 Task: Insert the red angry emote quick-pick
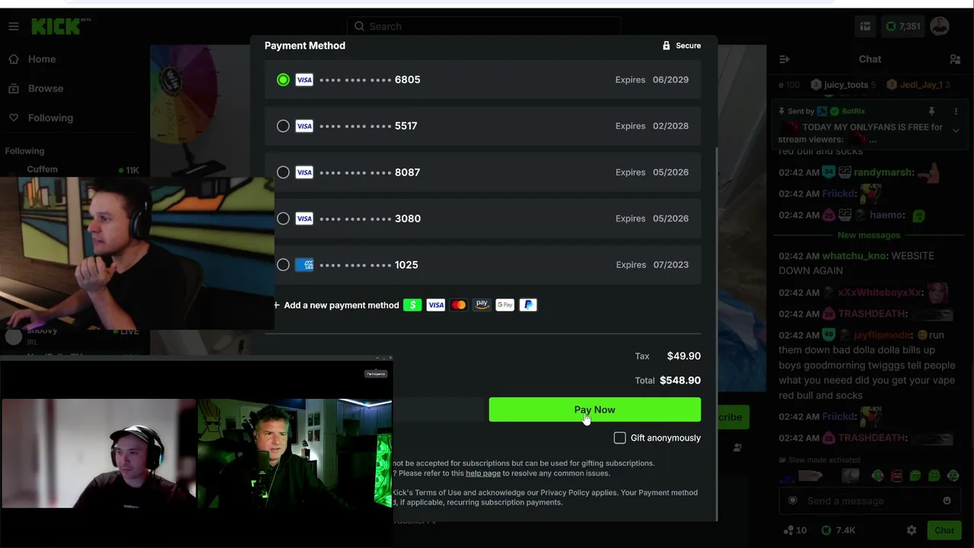896,476
